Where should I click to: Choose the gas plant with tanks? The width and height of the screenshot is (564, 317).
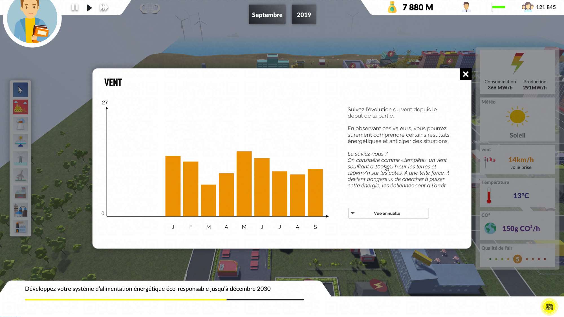click(20, 210)
